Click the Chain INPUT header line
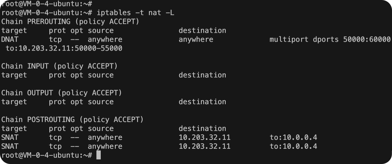The height and width of the screenshot is (164, 392). coord(59,66)
